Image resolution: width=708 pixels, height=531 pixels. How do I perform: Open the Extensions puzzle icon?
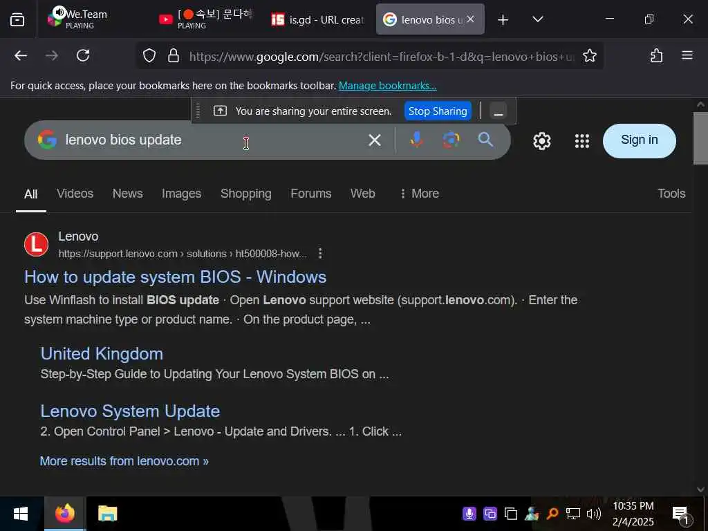click(x=657, y=55)
